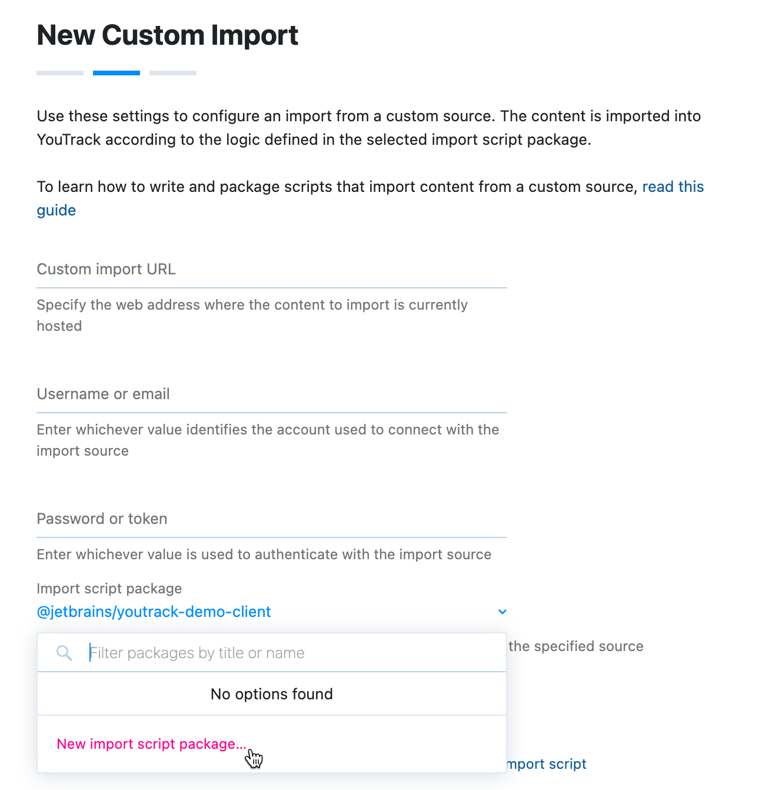Click the Username or email label
Screen dimensions: 779x790
click(103, 394)
